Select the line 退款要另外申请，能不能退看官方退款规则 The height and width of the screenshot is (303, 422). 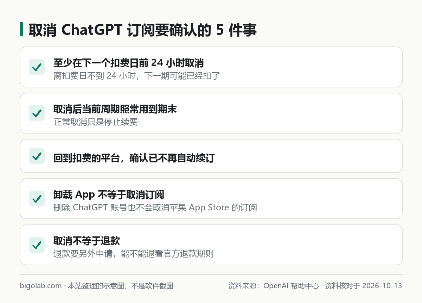click(x=134, y=254)
